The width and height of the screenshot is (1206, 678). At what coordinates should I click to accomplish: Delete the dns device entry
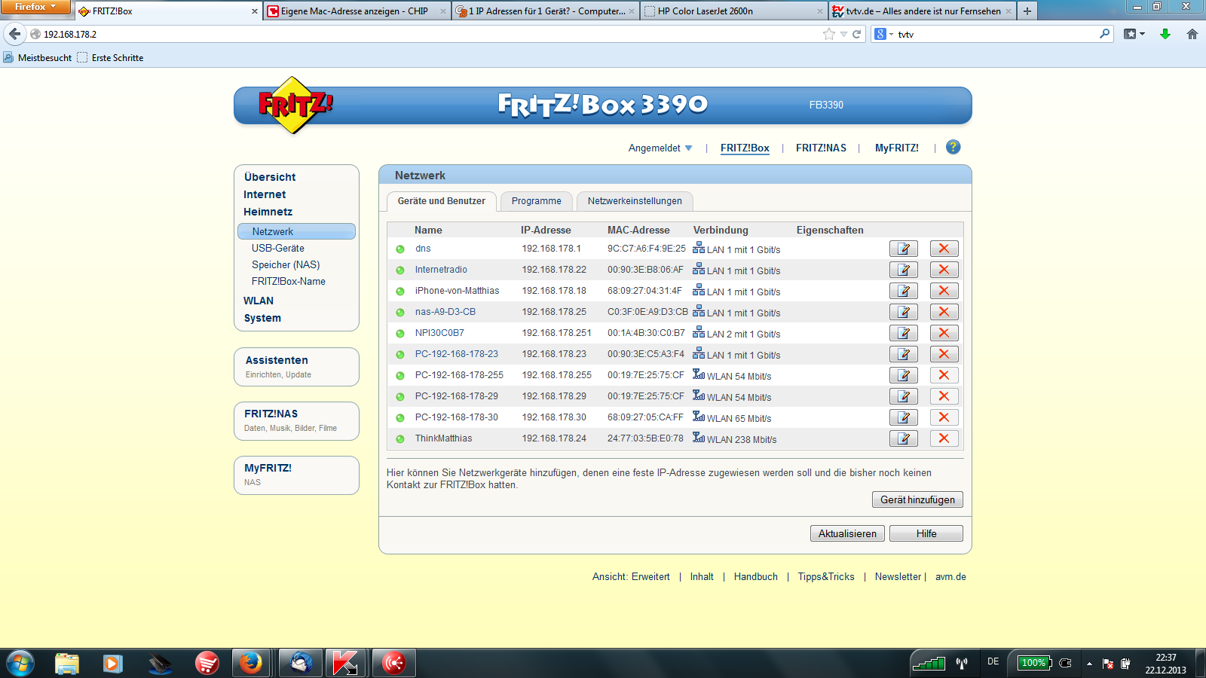coord(944,249)
